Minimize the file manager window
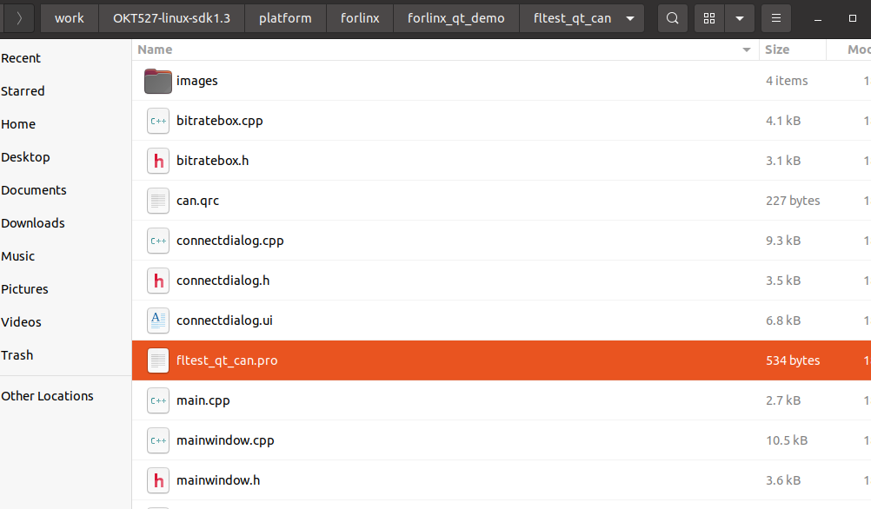 (818, 19)
